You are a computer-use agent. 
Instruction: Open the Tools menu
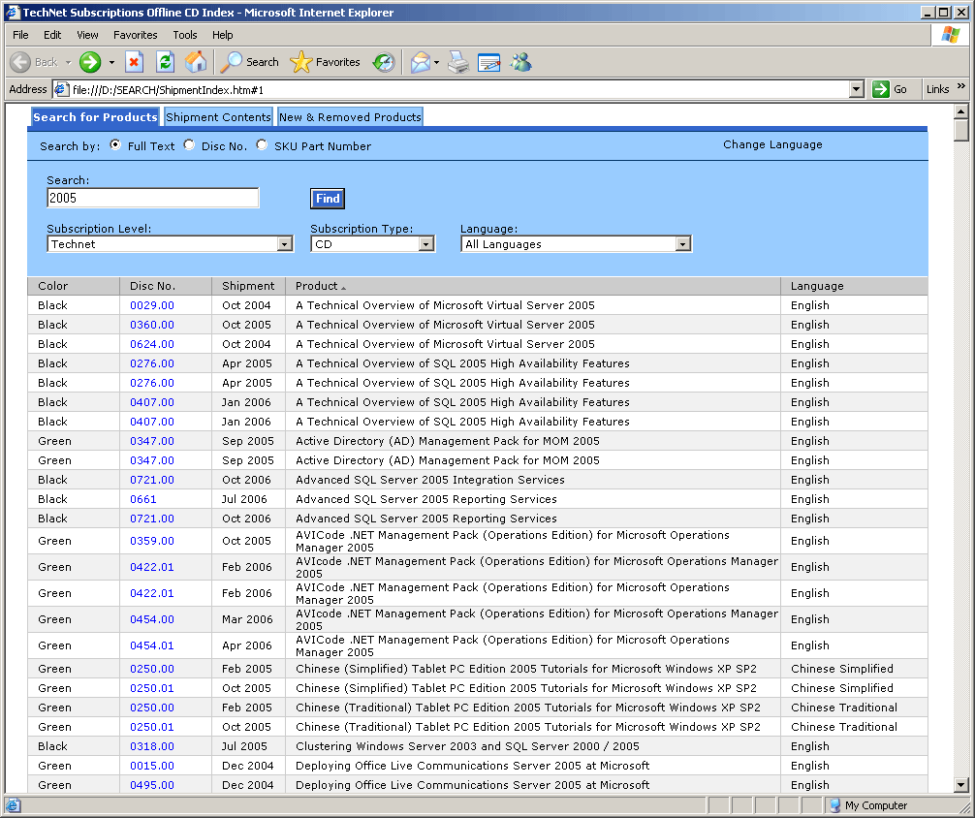(185, 35)
